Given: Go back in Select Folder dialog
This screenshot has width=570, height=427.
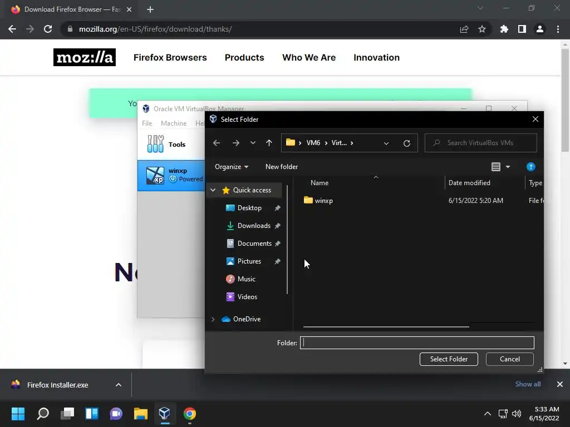Looking at the screenshot, I should (217, 143).
